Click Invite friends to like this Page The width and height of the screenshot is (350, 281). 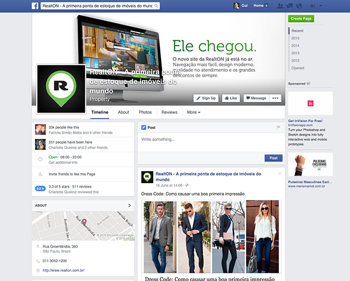[x=72, y=174]
